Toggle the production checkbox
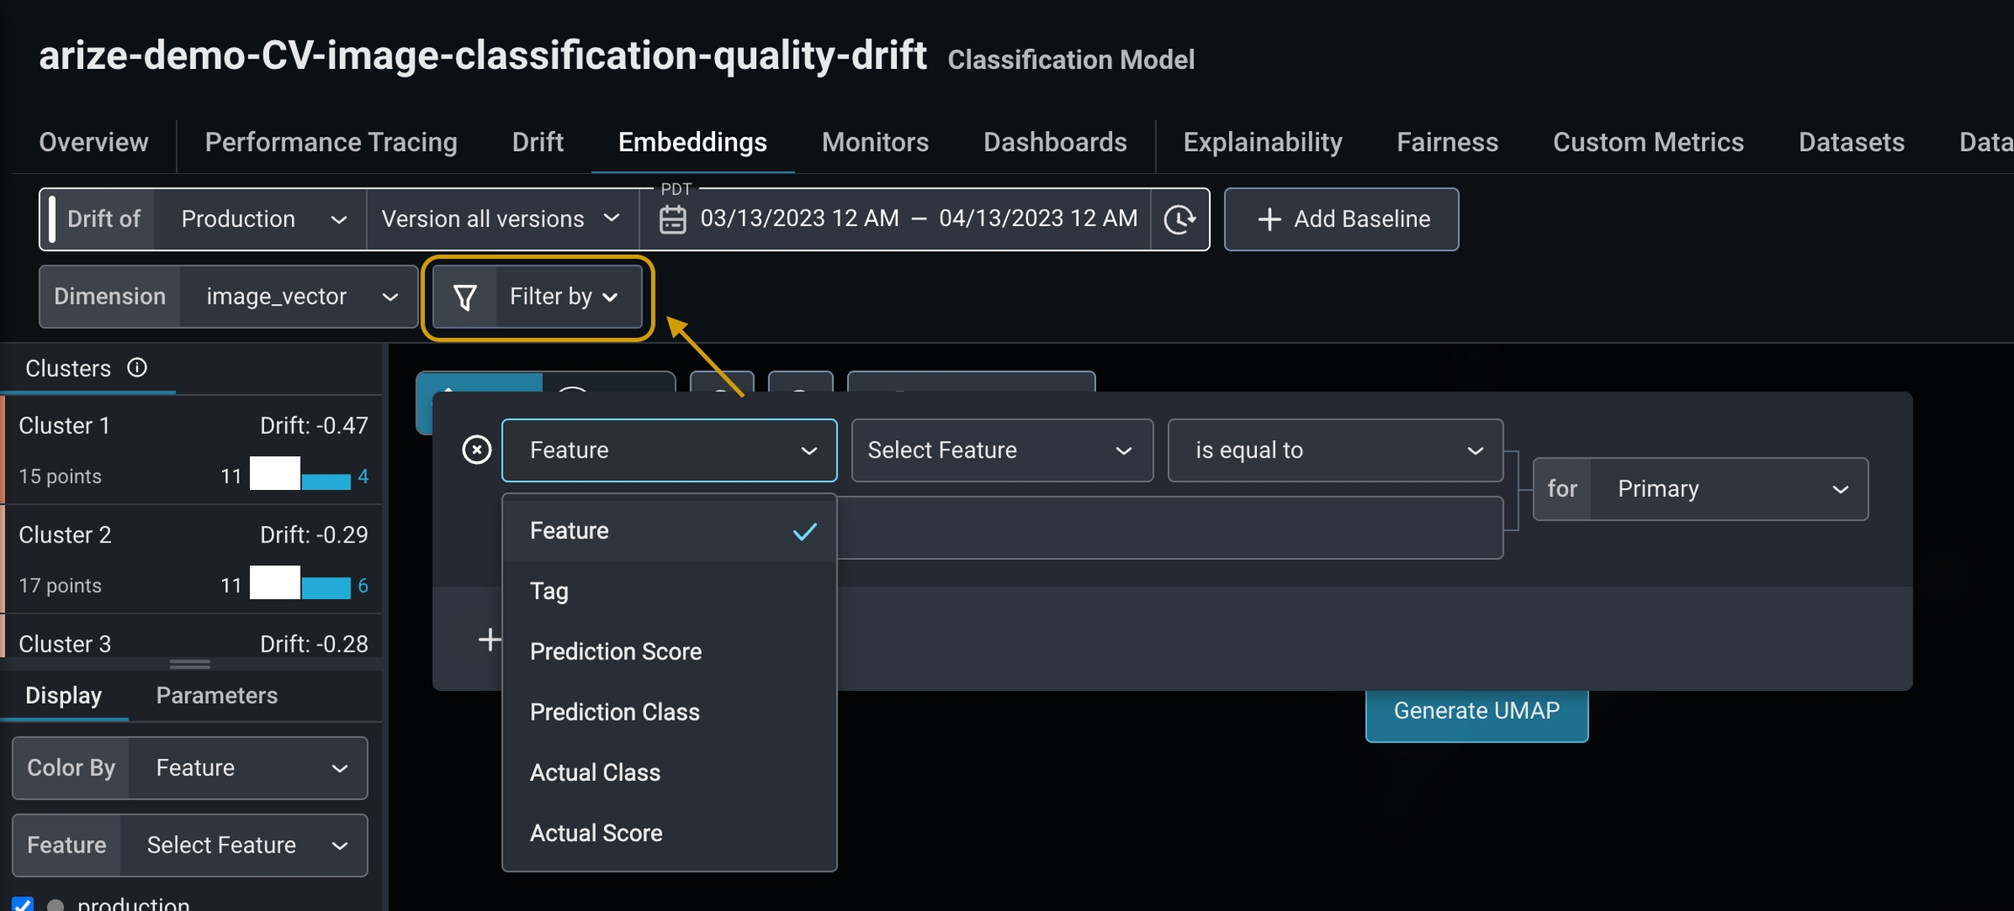This screenshot has width=2014, height=911. coord(23,905)
